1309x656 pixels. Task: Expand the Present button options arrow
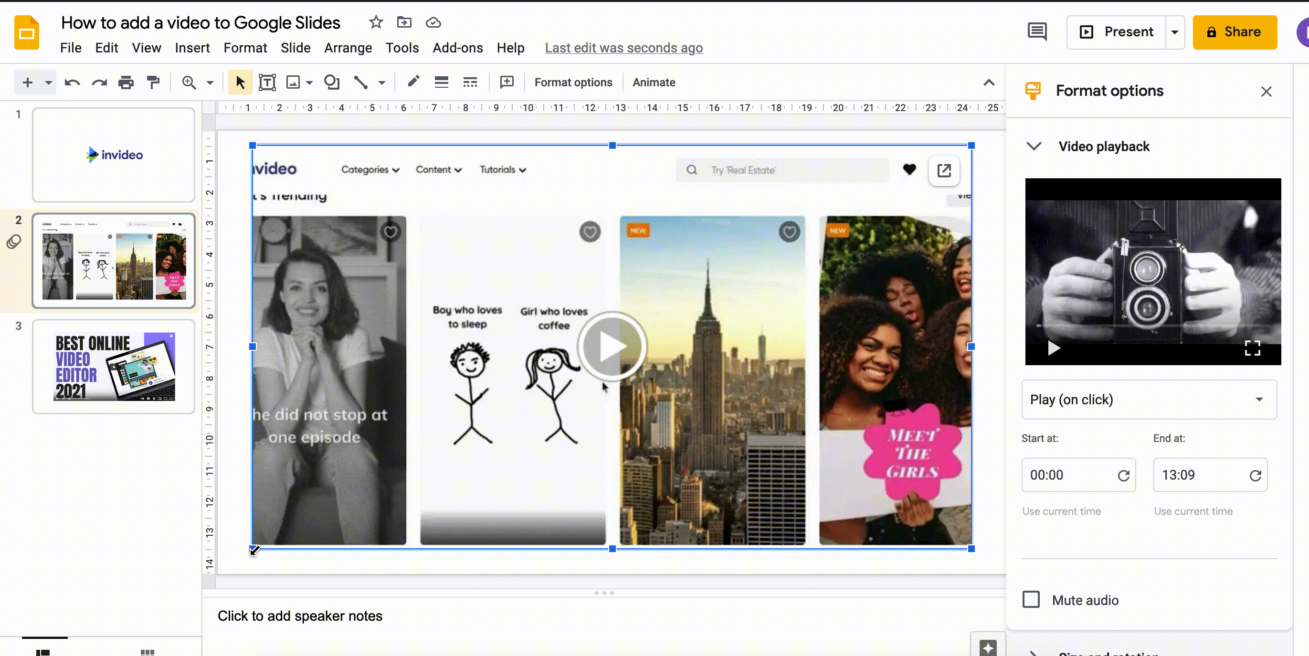[1175, 32]
